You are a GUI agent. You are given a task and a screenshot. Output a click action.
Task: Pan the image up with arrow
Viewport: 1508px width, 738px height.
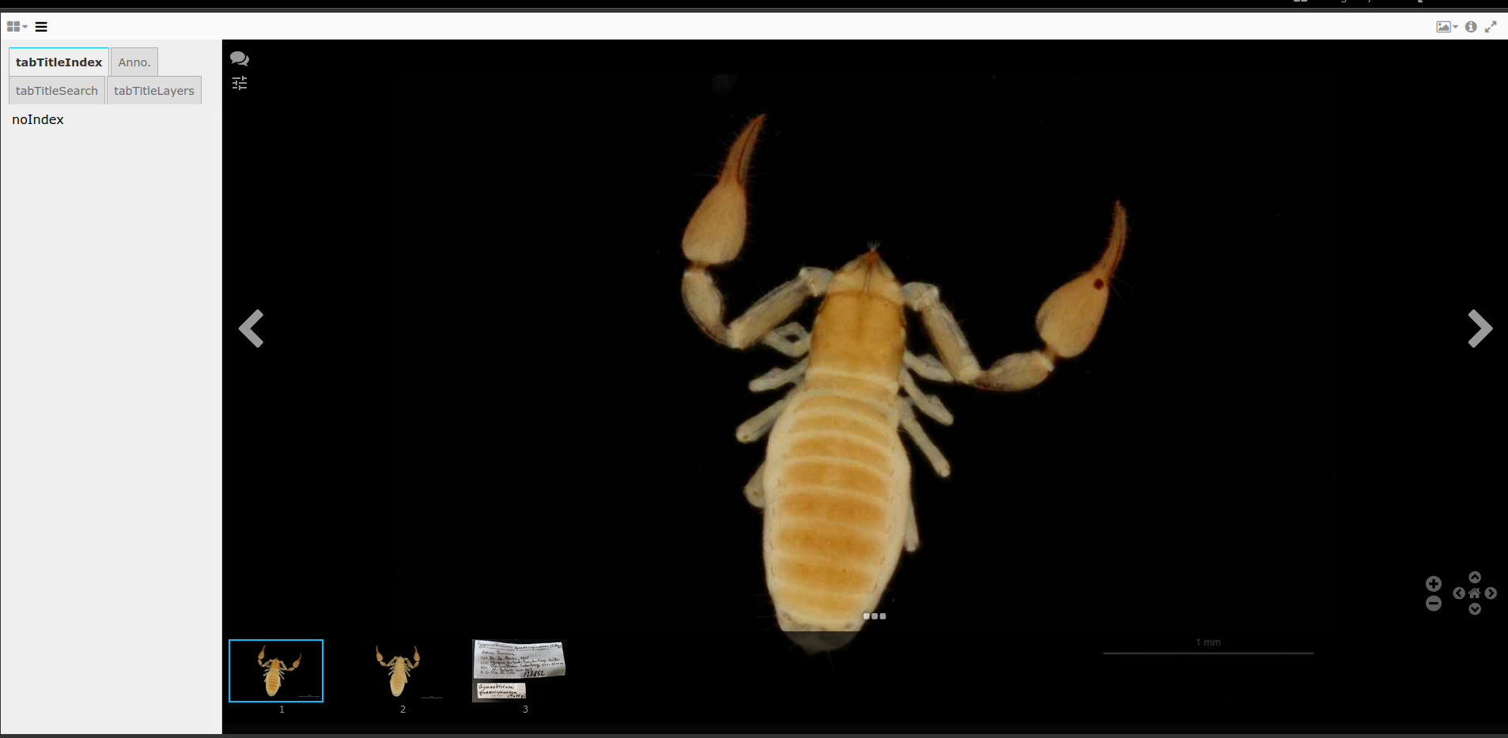(1475, 578)
